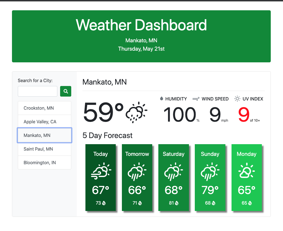Select Bloomington, IN from the city list
The height and width of the screenshot is (231, 283).
coord(44,163)
